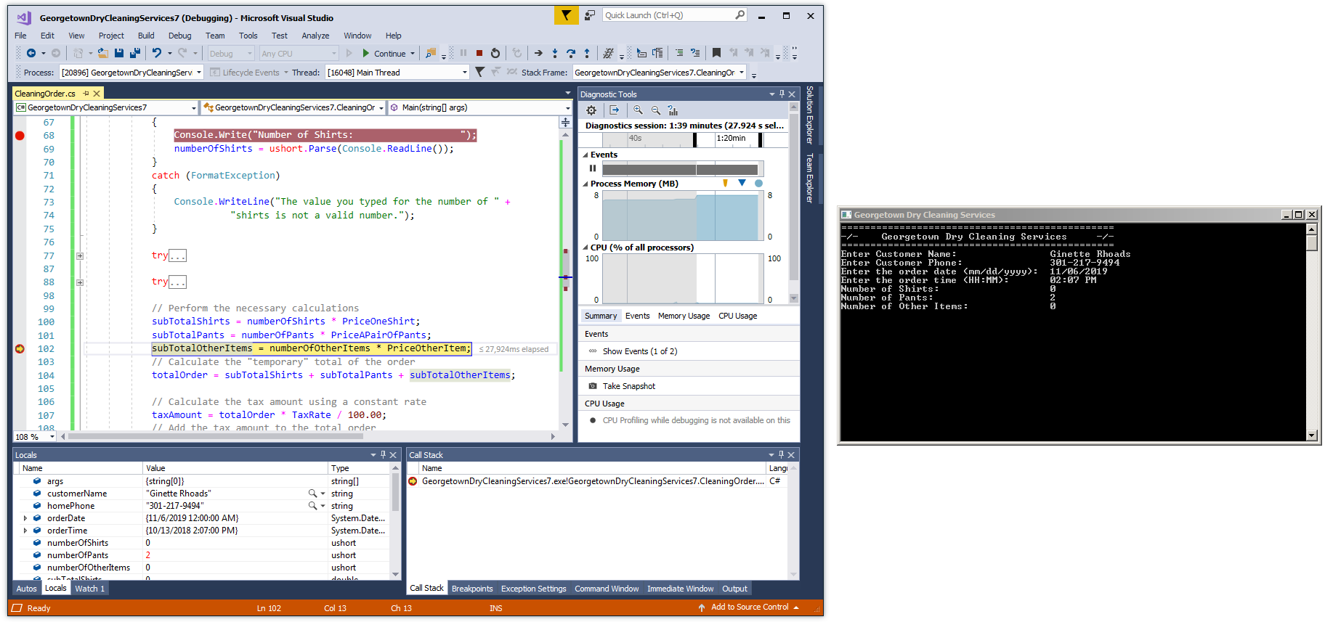This screenshot has width=1325, height=622.
Task: Expand the orderDate variable in Locals
Action: click(x=25, y=518)
